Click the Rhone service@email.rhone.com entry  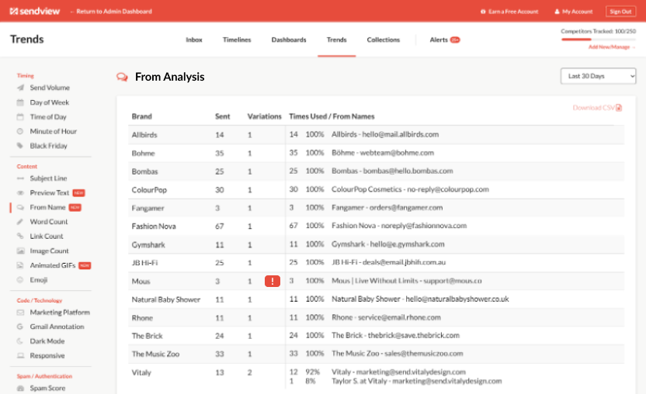[x=386, y=317]
